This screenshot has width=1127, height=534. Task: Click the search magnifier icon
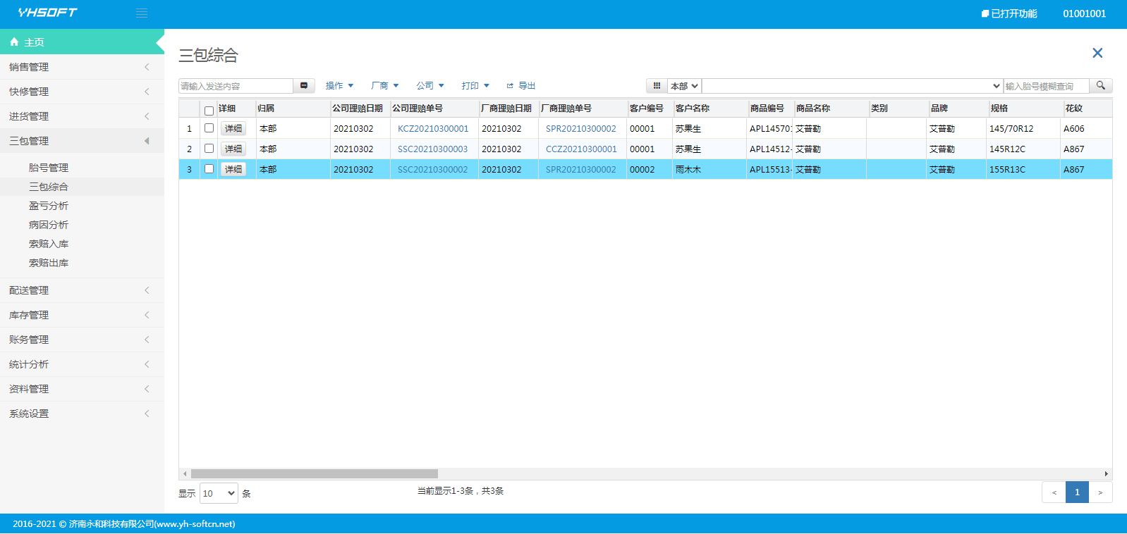1101,86
